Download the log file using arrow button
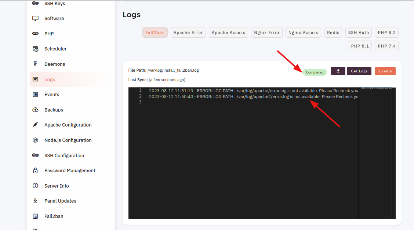This screenshot has height=230, width=414. pyautogui.click(x=338, y=71)
